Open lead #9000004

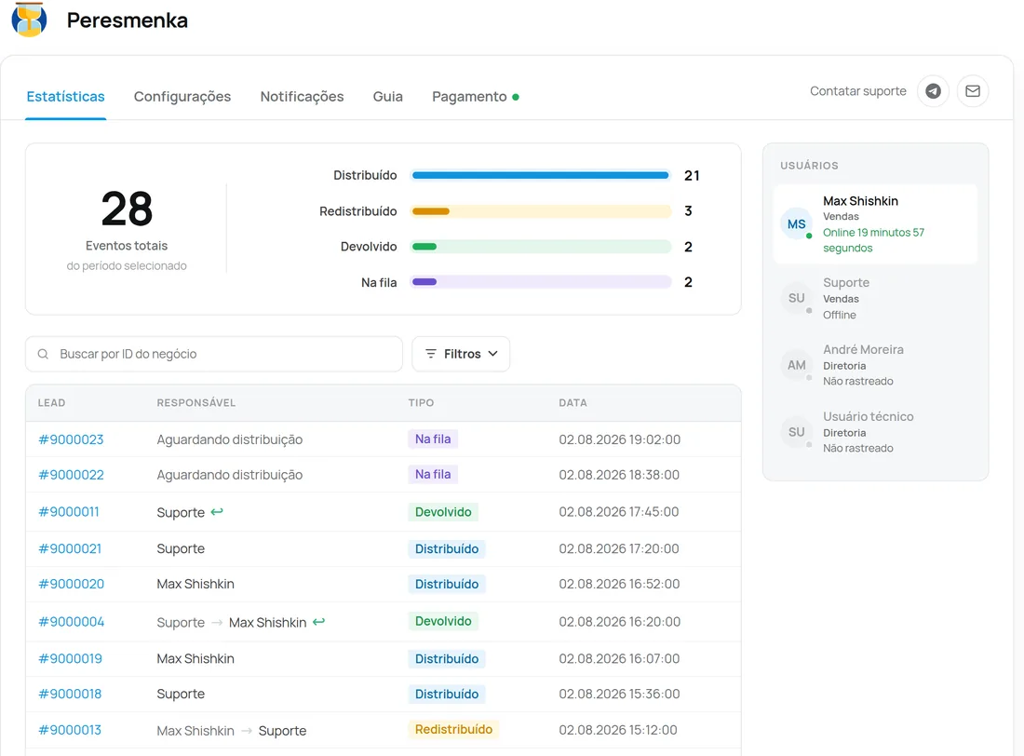click(71, 621)
